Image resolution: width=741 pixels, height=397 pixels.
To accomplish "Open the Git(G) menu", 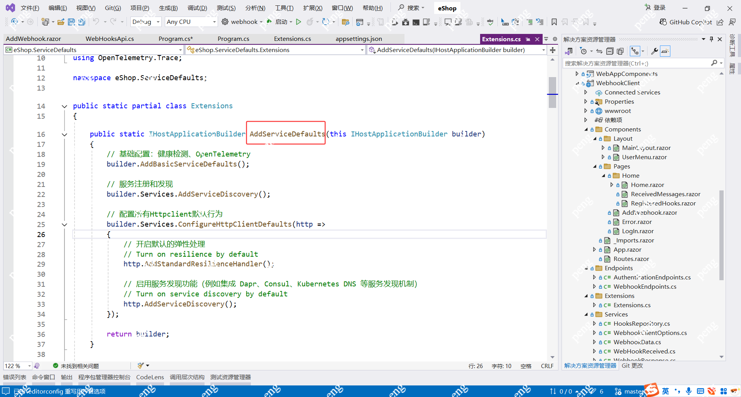I will 113,8.
